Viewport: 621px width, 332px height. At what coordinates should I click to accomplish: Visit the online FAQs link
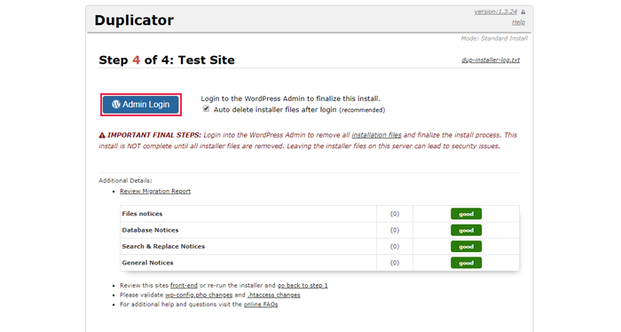[261, 304]
